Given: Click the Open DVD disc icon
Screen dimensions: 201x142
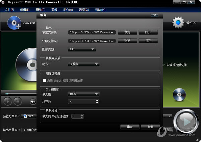Looking at the screenshot, I should click(x=14, y=23).
